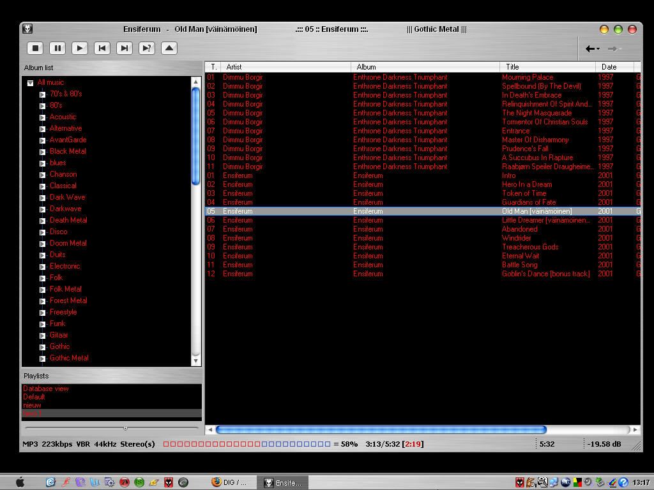Open the Database view playlist
The image size is (654, 490).
coord(46,389)
